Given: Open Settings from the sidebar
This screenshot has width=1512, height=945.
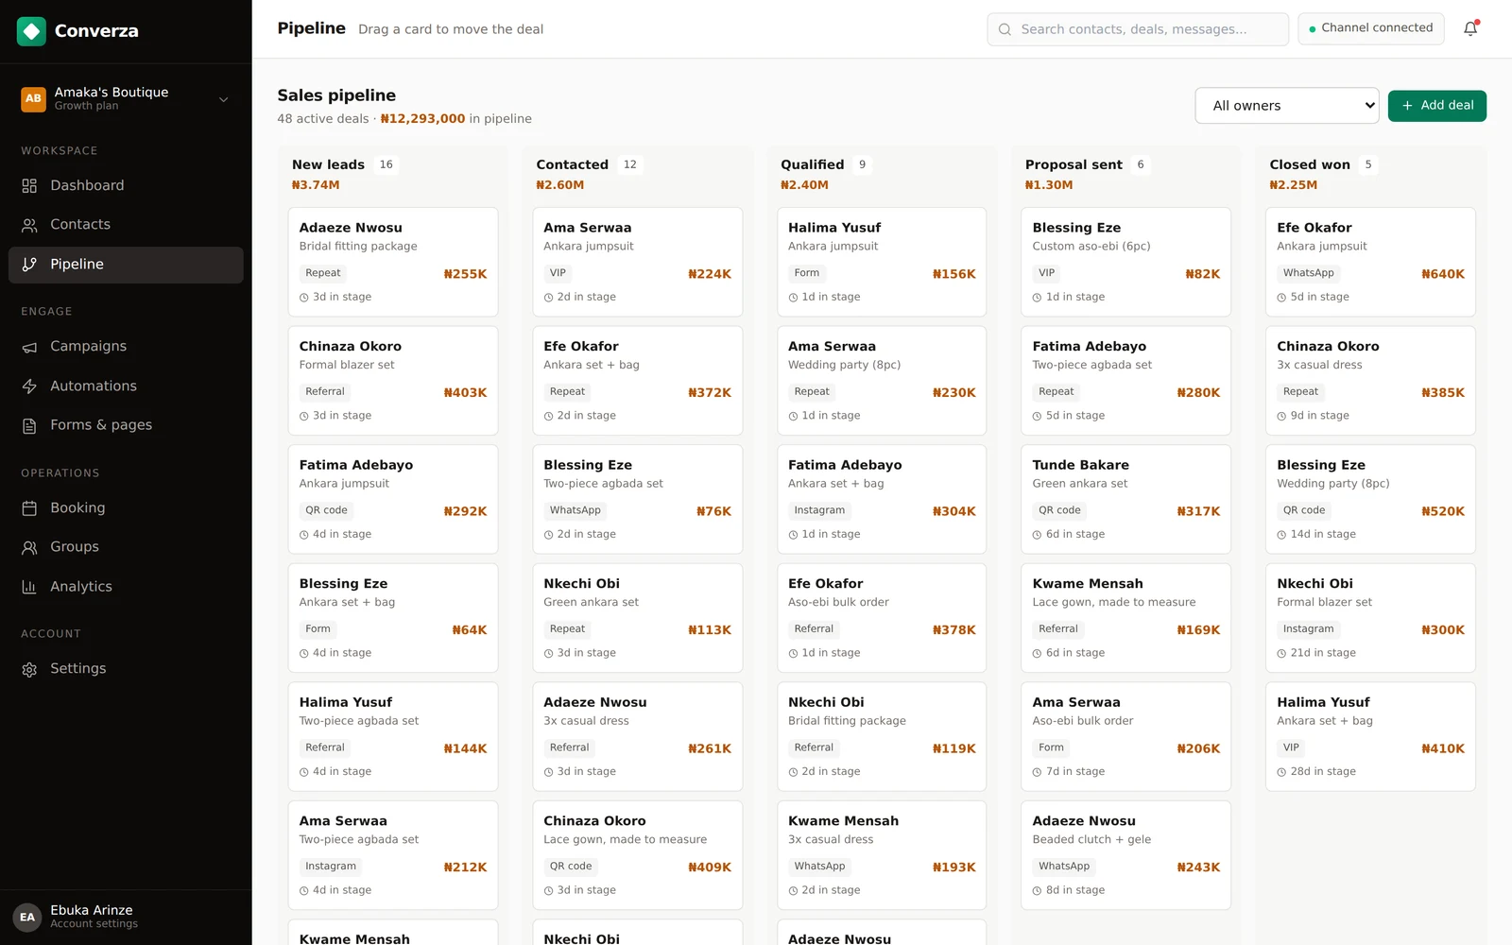Looking at the screenshot, I should pos(126,668).
